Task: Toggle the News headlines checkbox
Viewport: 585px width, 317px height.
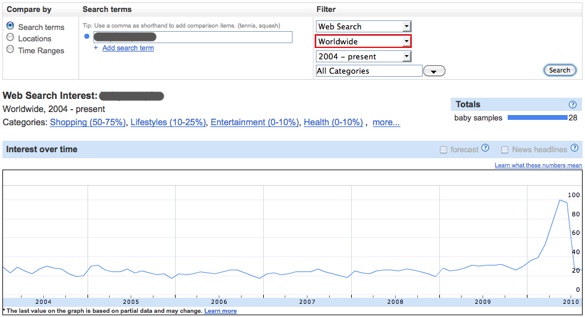Action: pyautogui.click(x=505, y=150)
